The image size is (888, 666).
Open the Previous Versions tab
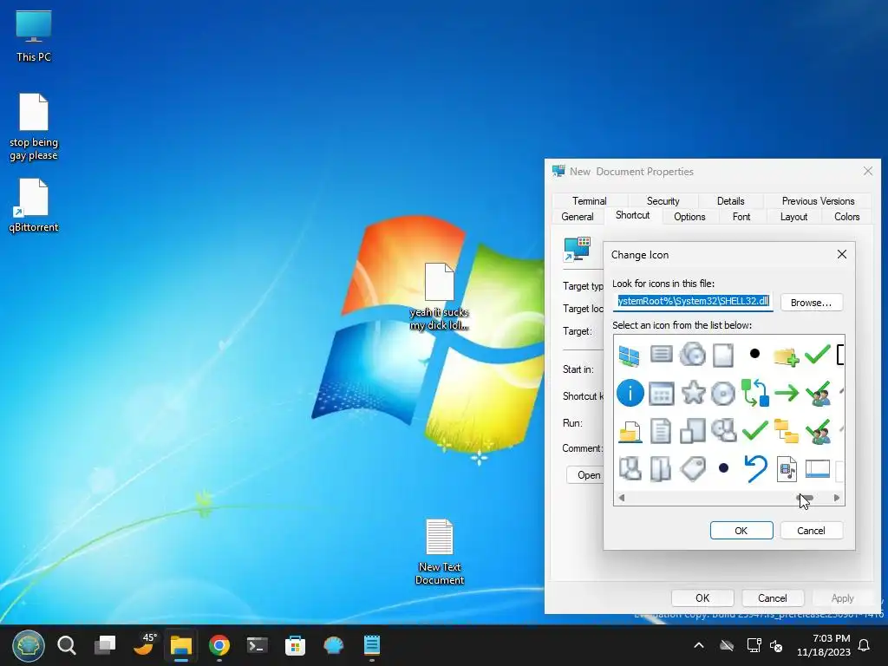coord(818,200)
